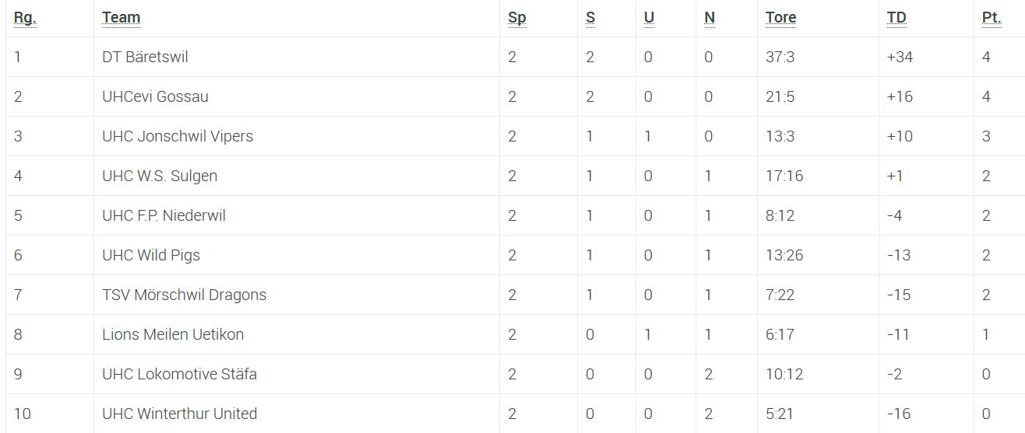The height and width of the screenshot is (433, 1025).
Task: Select the UHCevi Gossau team name
Action: [x=155, y=96]
